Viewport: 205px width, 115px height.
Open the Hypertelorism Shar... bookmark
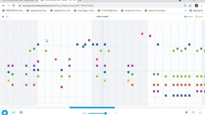click(x=37, y=11)
